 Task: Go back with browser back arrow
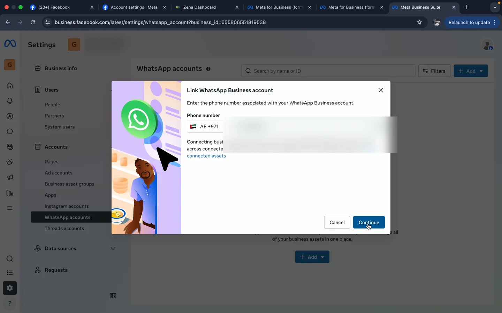8,22
